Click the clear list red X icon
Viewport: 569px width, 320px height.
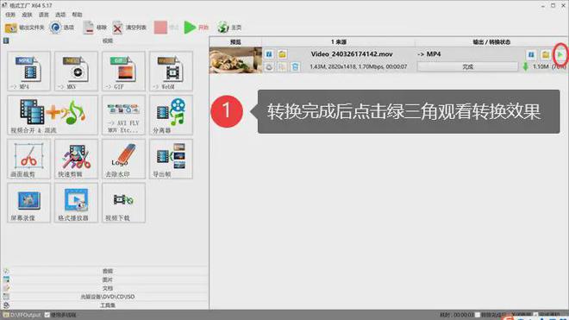pos(117,28)
